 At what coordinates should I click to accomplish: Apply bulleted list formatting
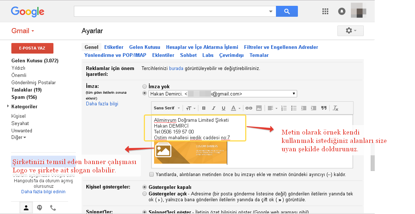point(294,108)
